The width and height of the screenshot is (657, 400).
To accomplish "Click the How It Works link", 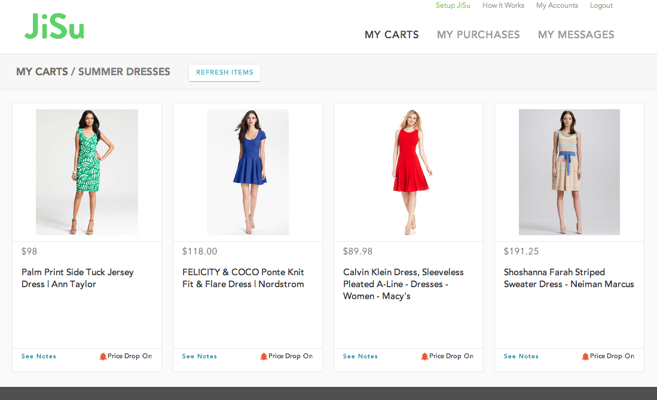I will pos(503,5).
